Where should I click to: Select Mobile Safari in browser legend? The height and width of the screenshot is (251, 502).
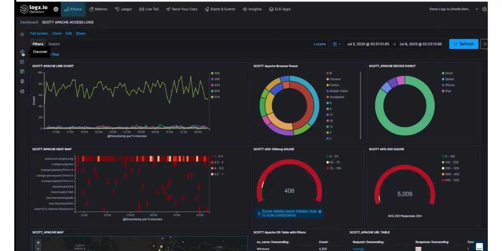(x=337, y=91)
